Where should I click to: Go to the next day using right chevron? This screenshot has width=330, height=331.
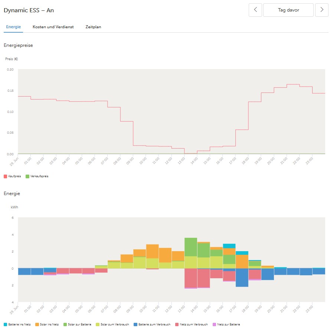click(x=321, y=10)
